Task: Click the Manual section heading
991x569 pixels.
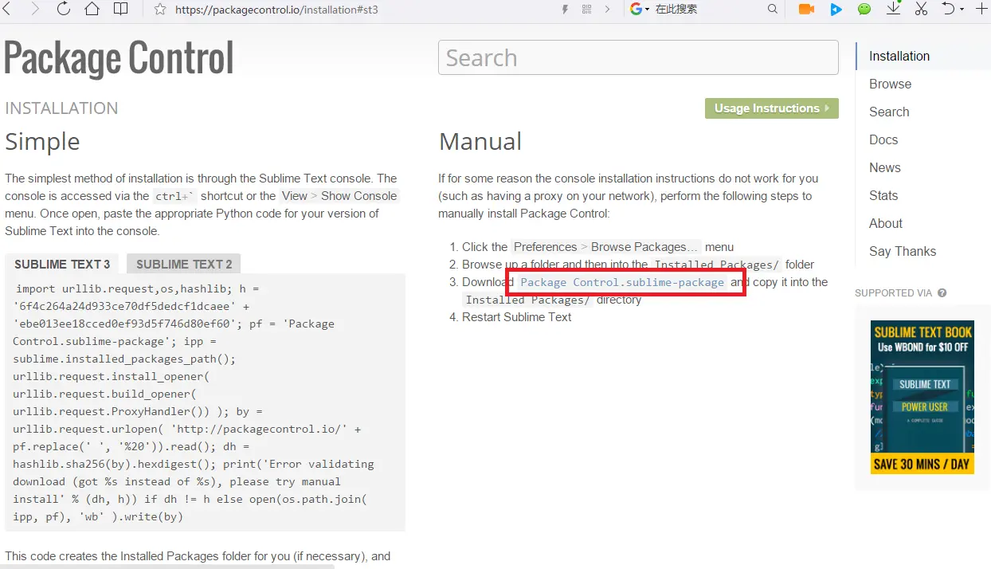Action: pyautogui.click(x=480, y=142)
